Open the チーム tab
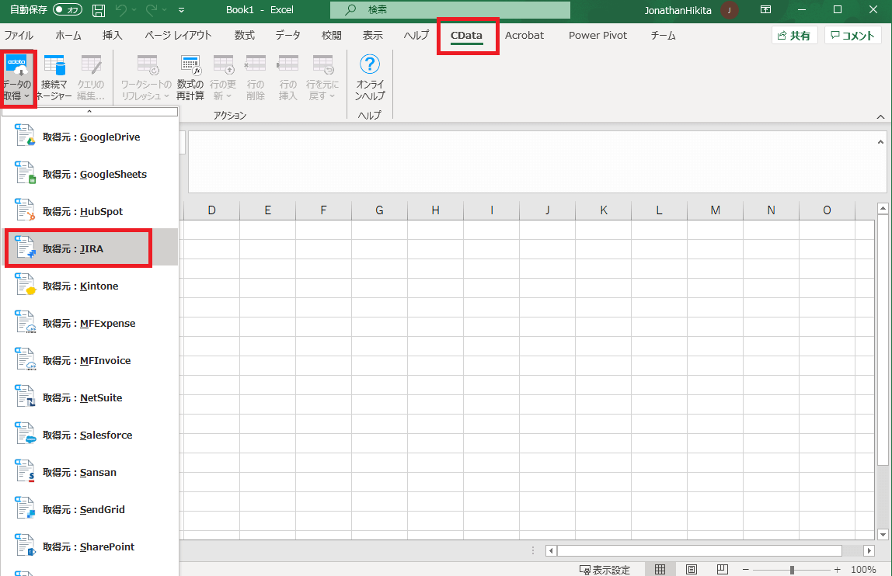 point(664,35)
